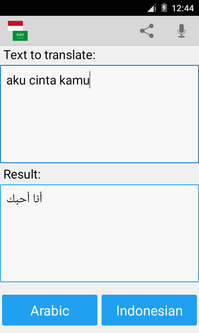Activate the microphone voice input icon
Viewport: 199px width, 333px height.
[x=182, y=31]
